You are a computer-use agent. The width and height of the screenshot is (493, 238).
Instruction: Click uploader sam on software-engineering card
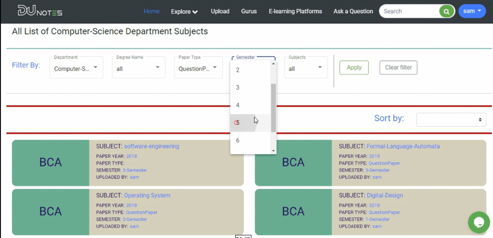[134, 177]
